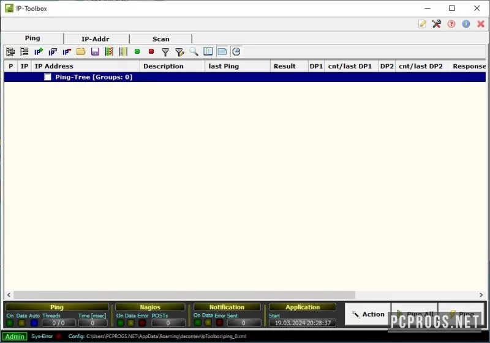Click the add IP icon with green plus
490x343 pixels.
39,52
